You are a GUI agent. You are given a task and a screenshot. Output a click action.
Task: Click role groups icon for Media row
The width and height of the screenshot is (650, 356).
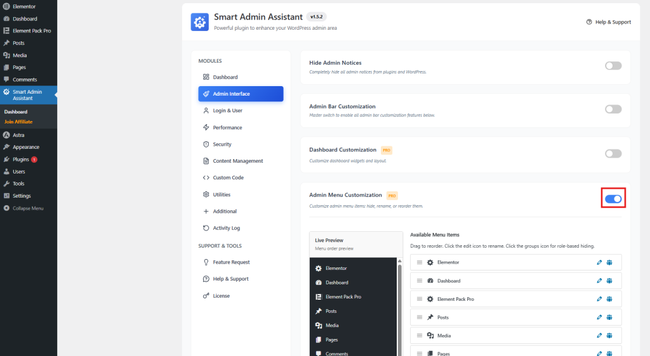coord(609,335)
